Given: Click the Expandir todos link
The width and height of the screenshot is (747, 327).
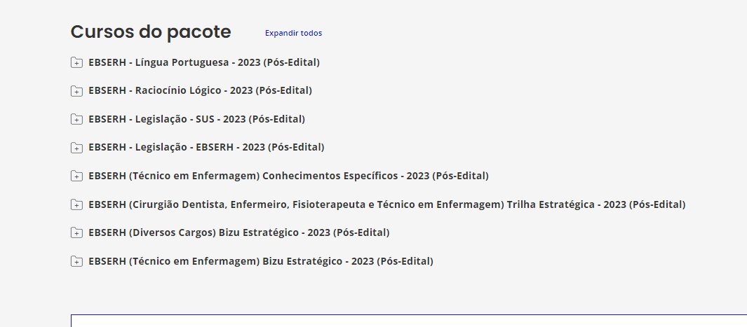Looking at the screenshot, I should click(x=293, y=33).
